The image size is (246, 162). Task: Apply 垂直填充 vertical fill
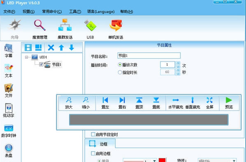193,103
